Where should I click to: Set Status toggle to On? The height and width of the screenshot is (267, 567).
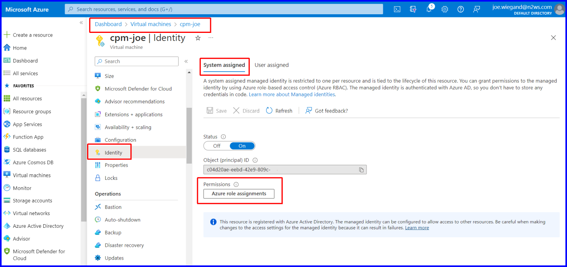point(242,146)
